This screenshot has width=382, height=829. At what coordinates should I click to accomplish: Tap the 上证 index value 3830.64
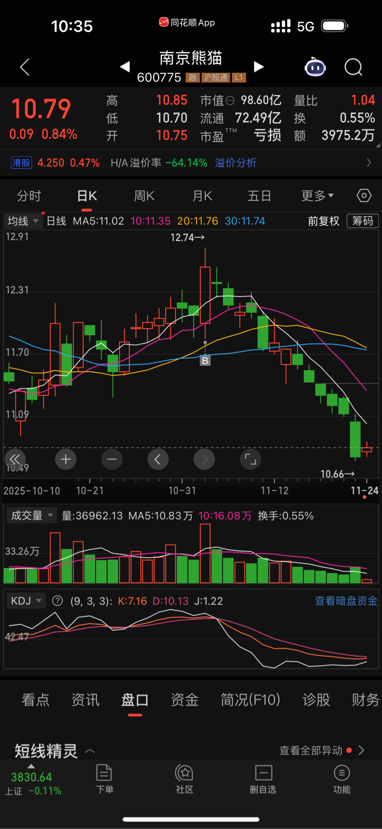pos(31,777)
